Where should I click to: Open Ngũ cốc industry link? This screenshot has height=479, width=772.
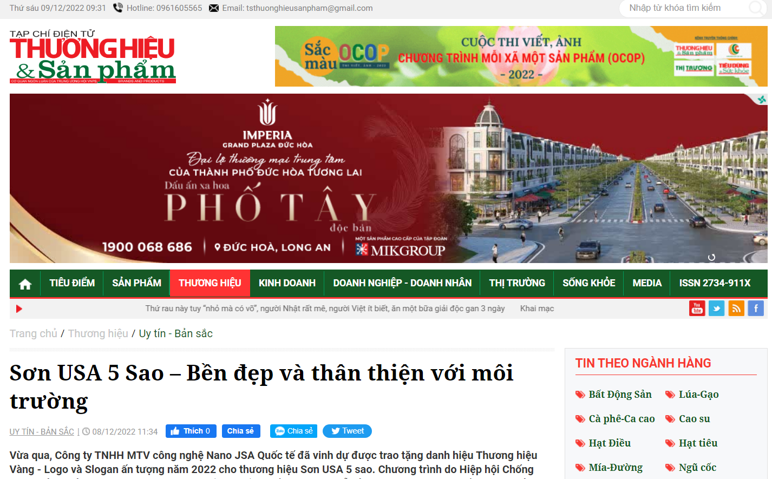(x=698, y=468)
